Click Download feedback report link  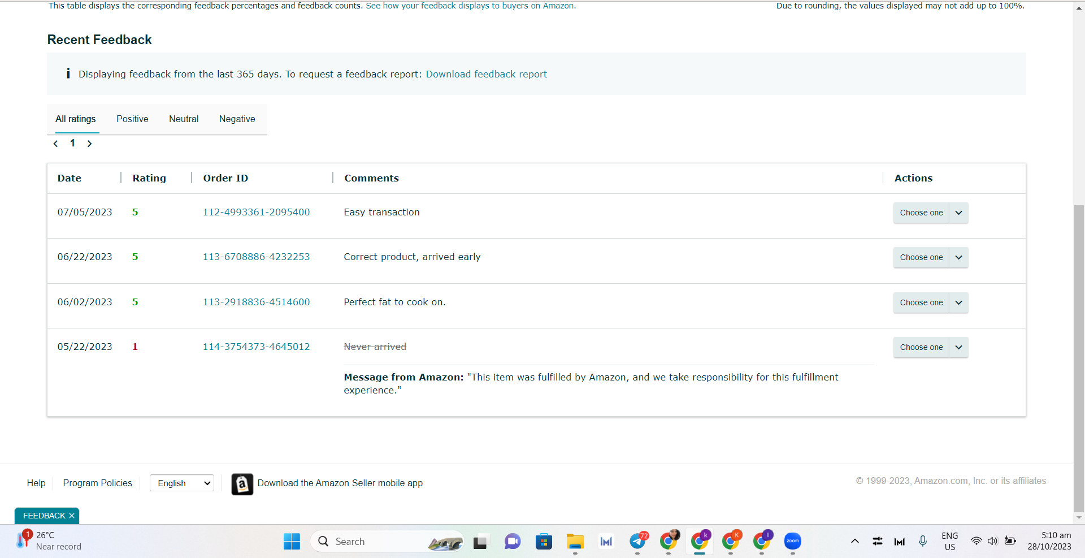pyautogui.click(x=487, y=74)
